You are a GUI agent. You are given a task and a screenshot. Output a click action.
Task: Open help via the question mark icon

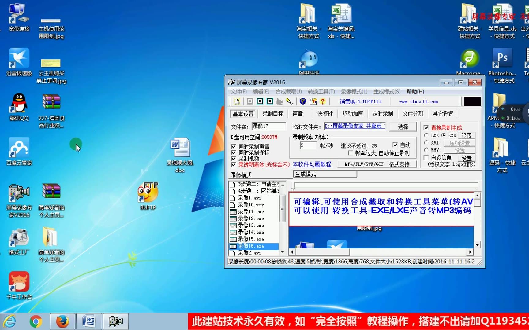coord(322,101)
